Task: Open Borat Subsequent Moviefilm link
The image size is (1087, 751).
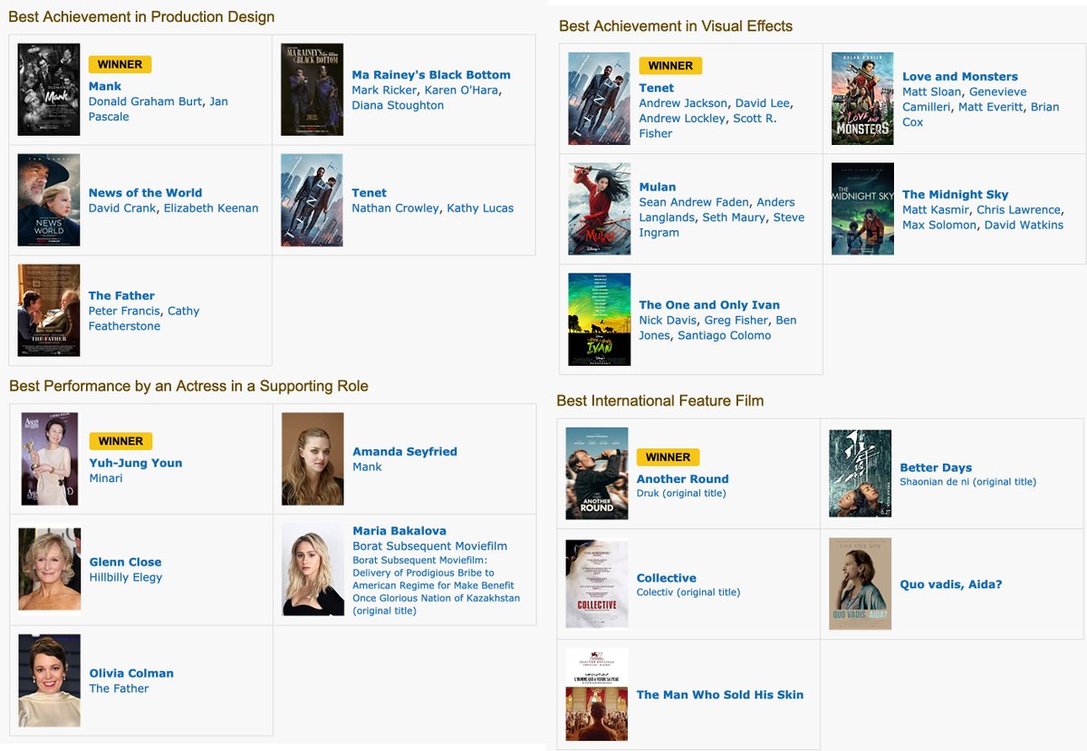Action: [430, 545]
